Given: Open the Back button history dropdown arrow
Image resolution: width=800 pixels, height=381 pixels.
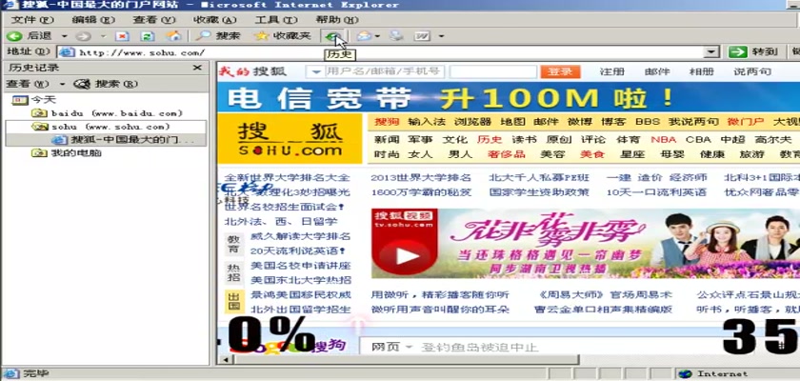Looking at the screenshot, I should tap(65, 36).
